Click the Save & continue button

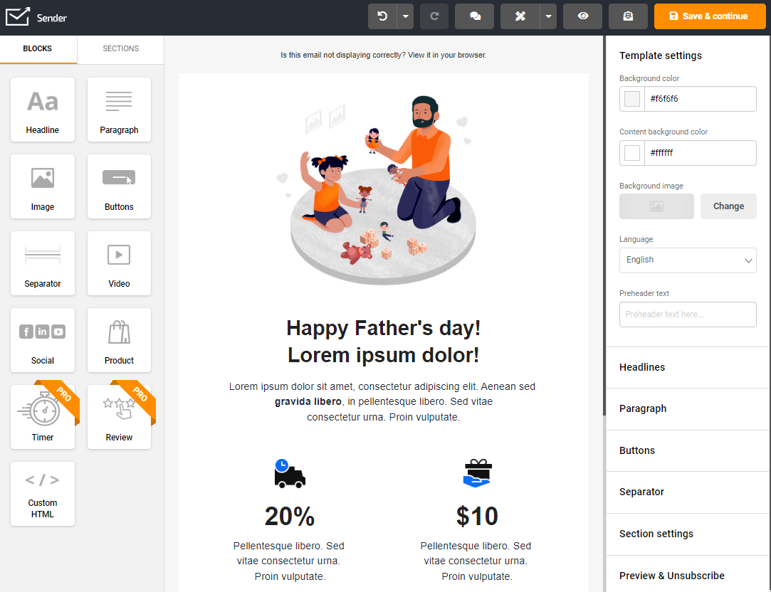[709, 16]
